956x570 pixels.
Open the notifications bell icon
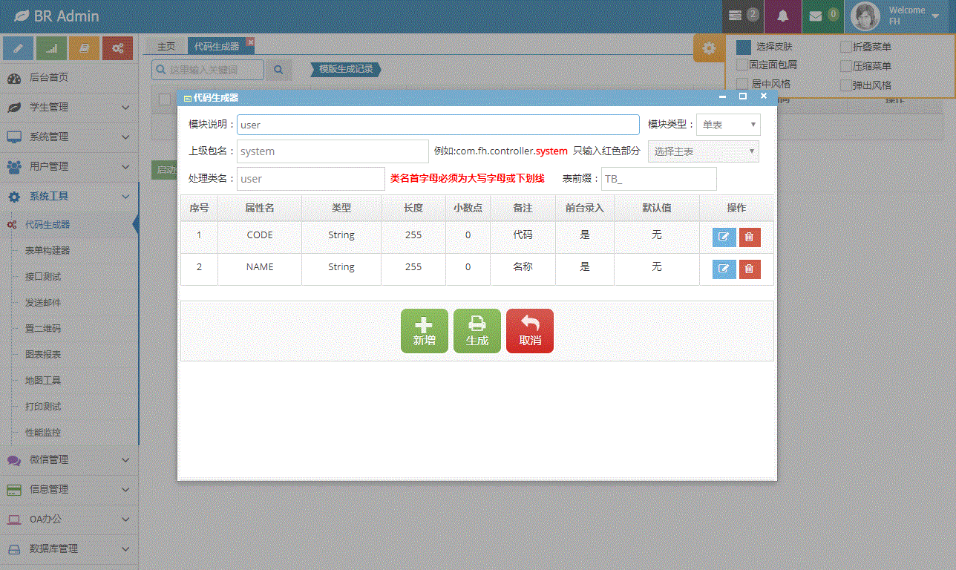click(782, 16)
